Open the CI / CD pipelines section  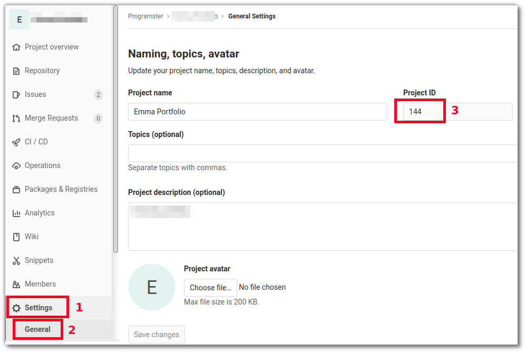click(35, 142)
